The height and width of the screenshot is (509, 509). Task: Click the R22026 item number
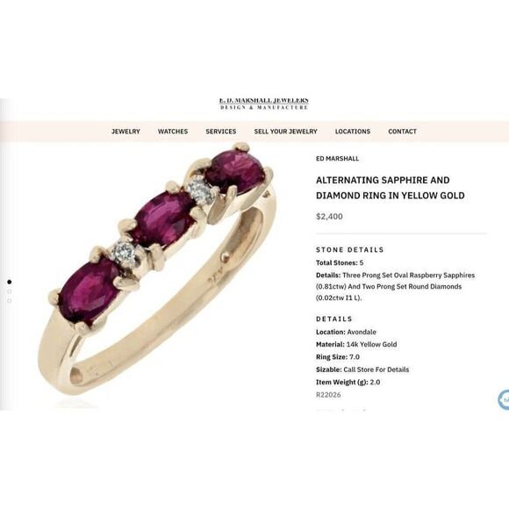coord(328,395)
